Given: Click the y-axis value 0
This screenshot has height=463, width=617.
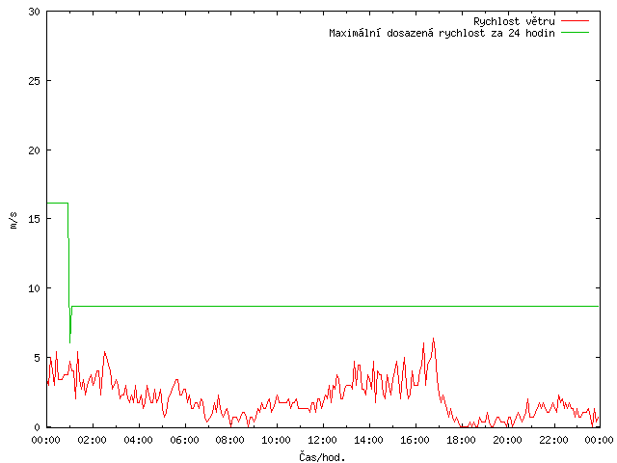Looking at the screenshot, I should point(38,427).
